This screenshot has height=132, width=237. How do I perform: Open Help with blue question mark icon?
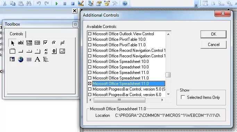tap(125, 3)
